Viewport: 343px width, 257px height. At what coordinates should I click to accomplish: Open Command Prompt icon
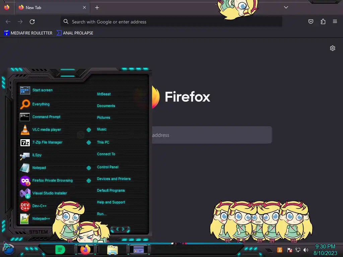pos(25,117)
